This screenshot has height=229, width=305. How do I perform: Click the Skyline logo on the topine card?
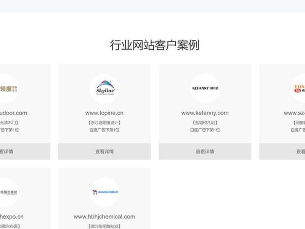click(105, 88)
